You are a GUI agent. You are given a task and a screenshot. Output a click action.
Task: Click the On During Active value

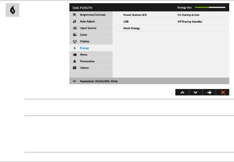188,15
